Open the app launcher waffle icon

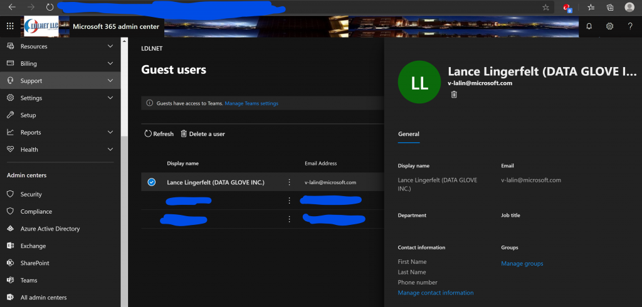point(10,26)
